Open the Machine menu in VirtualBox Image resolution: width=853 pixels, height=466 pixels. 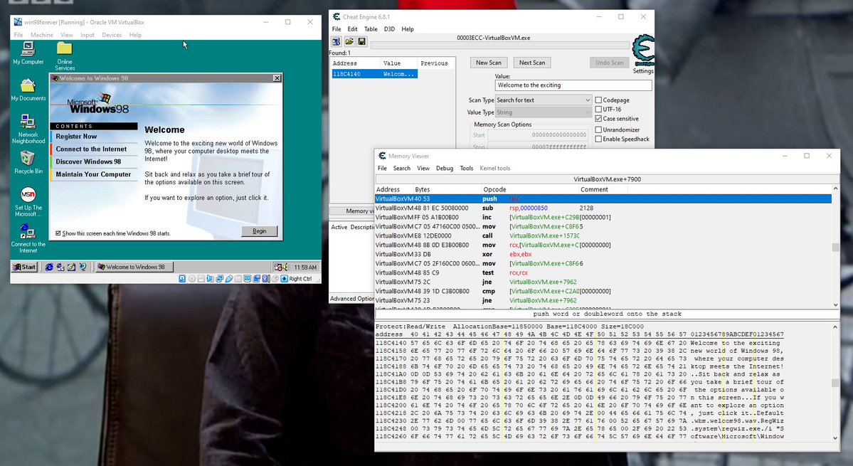(42, 35)
